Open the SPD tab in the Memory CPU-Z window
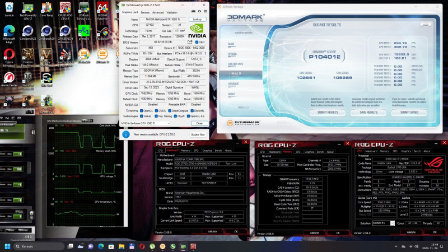The image size is (448, 252). pyautogui.click(x=298, y=152)
